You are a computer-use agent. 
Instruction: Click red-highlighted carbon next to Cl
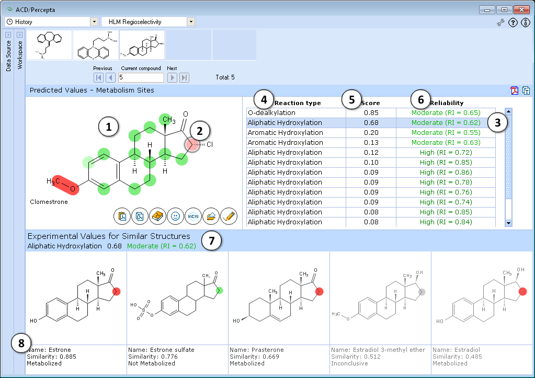pyautogui.click(x=192, y=145)
